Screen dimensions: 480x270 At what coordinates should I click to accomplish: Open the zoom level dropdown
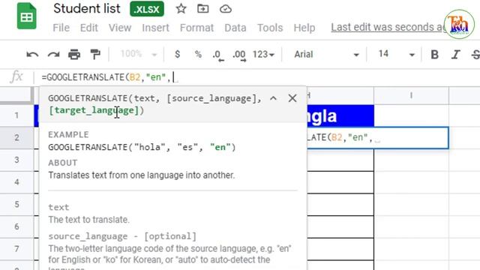[x=139, y=54]
